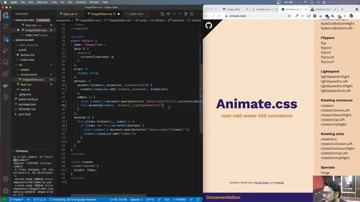The width and height of the screenshot is (360, 202).
Task: Open the Terminal menu
Action: click(x=81, y=2)
